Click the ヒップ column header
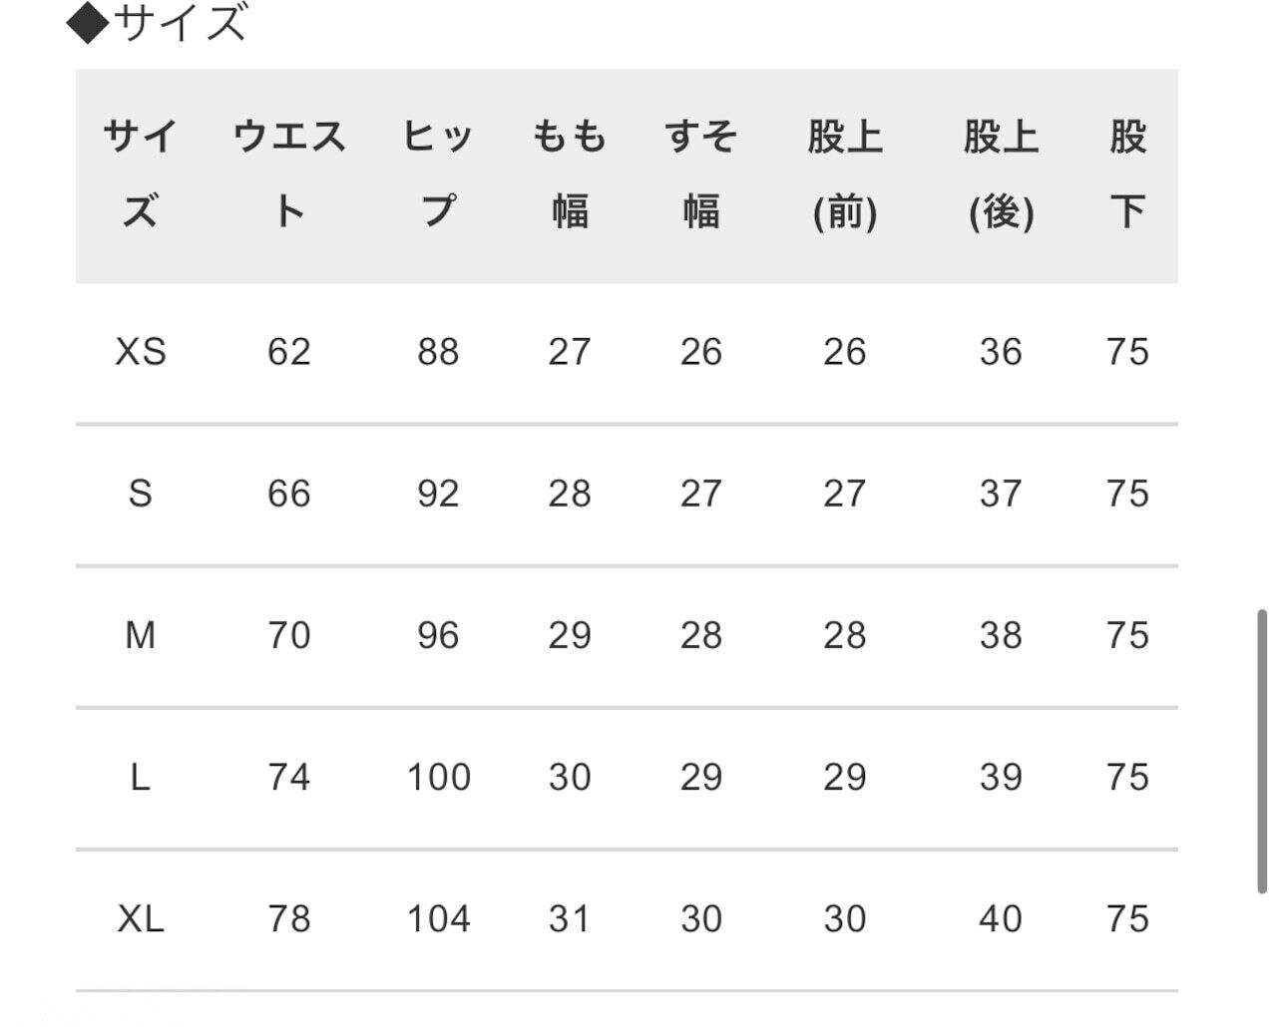The height and width of the screenshot is (1027, 1277). 438,173
